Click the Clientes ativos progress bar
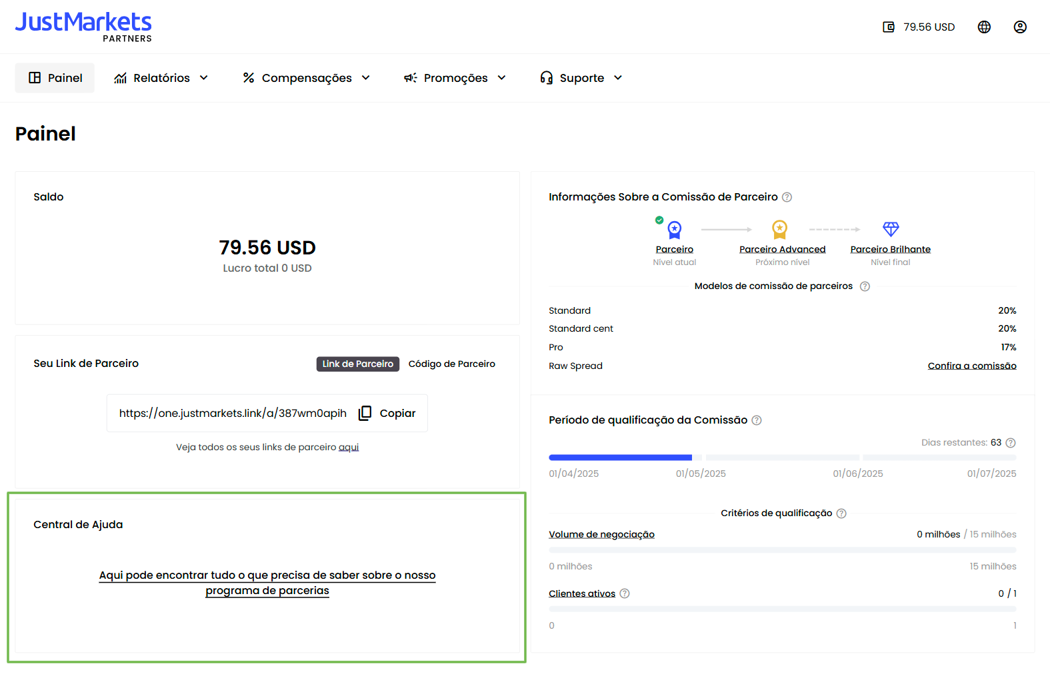This screenshot has height=674, width=1050. (783, 609)
